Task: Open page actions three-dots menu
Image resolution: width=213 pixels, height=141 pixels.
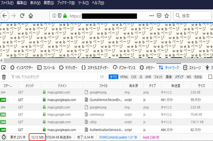Action: click(152, 16)
